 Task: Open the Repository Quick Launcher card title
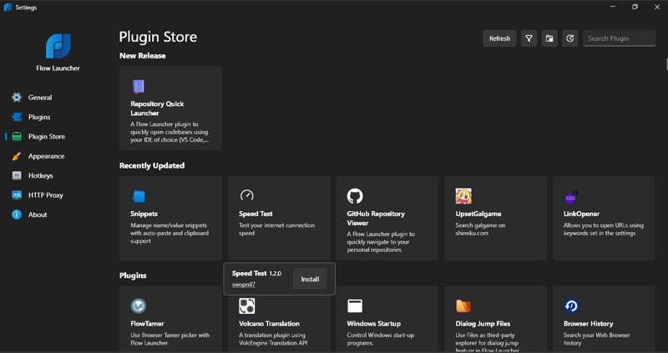[x=157, y=108]
